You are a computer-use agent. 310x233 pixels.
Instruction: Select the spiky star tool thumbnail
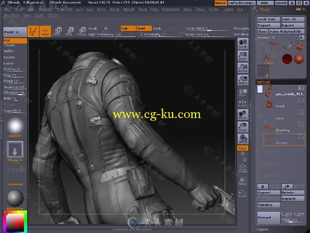coord(299,47)
